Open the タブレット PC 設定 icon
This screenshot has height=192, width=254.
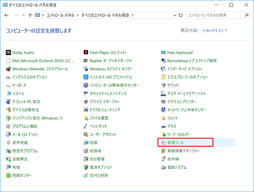click(8, 101)
